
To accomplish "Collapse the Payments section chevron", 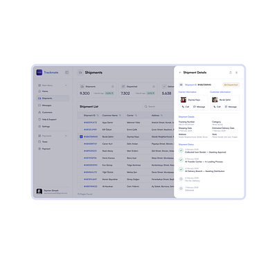I will pos(66,136).
